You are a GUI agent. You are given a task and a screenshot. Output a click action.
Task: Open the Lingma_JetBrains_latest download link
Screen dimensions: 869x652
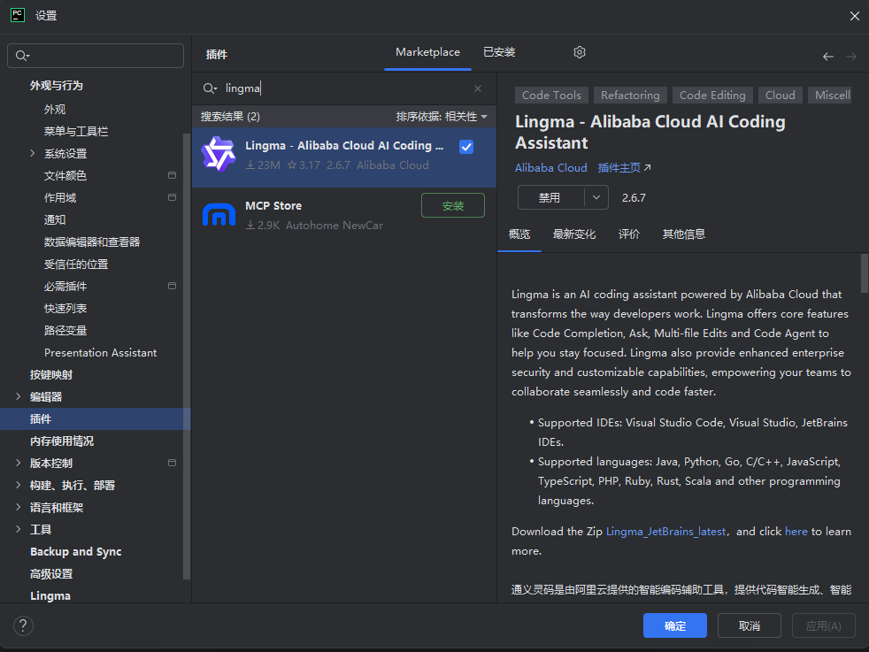click(x=665, y=531)
